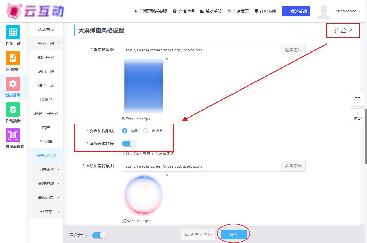
Task: Click the blue 保存 button
Action: tap(234, 234)
